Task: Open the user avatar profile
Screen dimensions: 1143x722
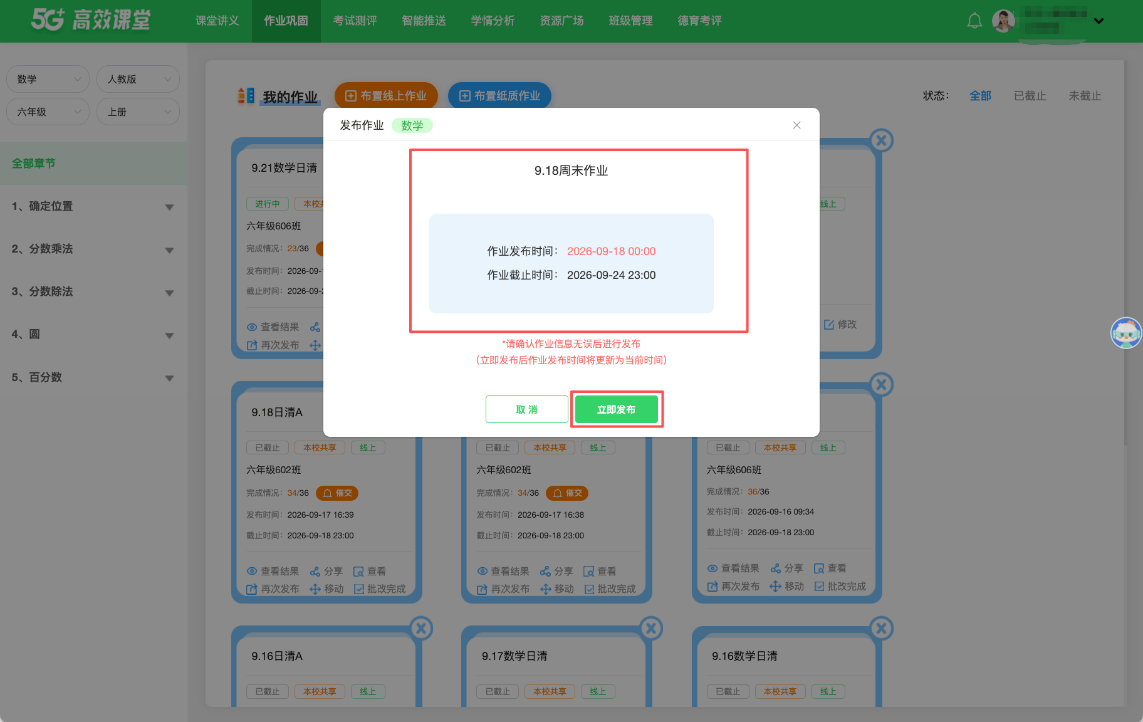Action: 1003,21
